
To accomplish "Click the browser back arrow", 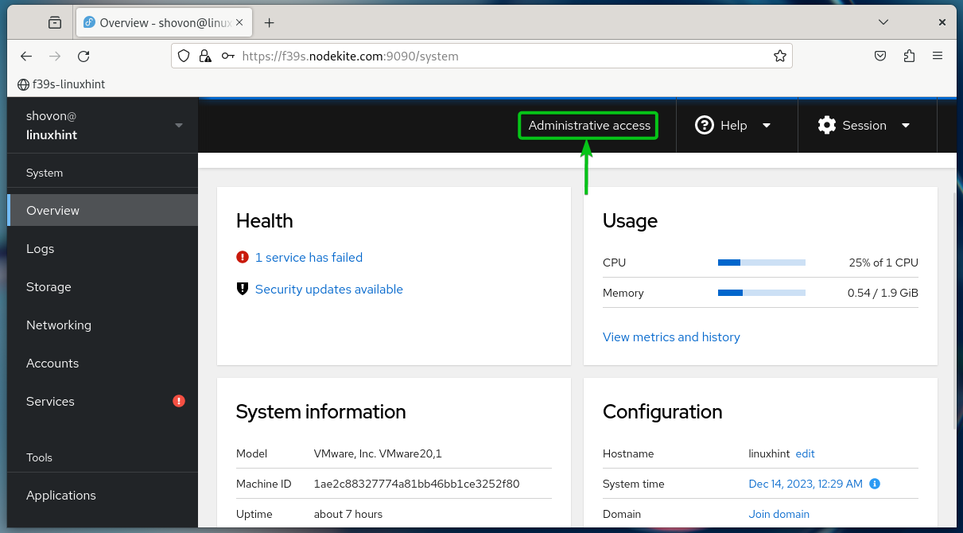I will [26, 56].
